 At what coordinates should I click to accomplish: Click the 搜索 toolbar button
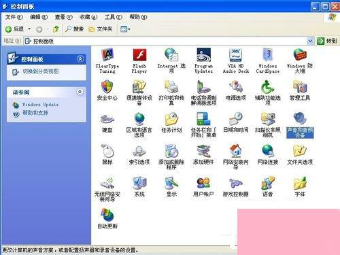click(x=74, y=29)
